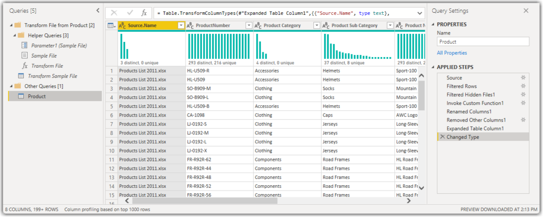
Task: Click the horizontal scrollbar thumb
Action: (x=205, y=201)
